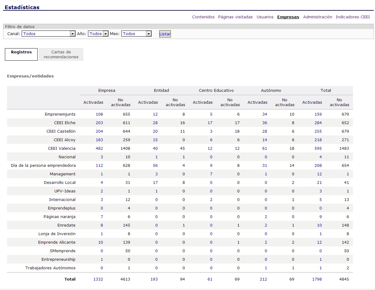Click Emprenemjunts activated Empresa count 108
The image size is (375, 290).
[99, 114]
